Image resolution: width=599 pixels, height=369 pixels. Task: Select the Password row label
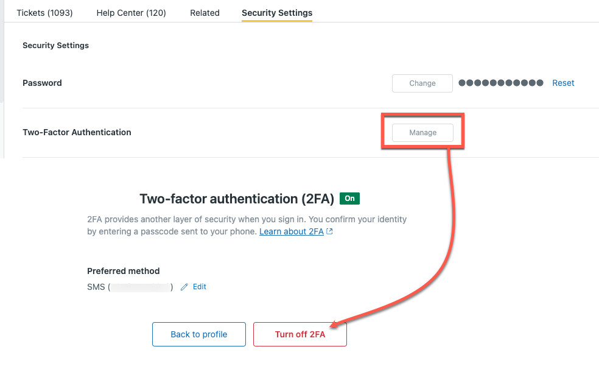point(42,83)
